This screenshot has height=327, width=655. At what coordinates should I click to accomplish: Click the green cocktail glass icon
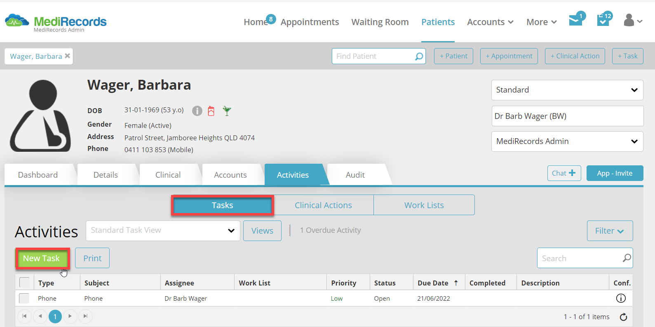tap(227, 111)
